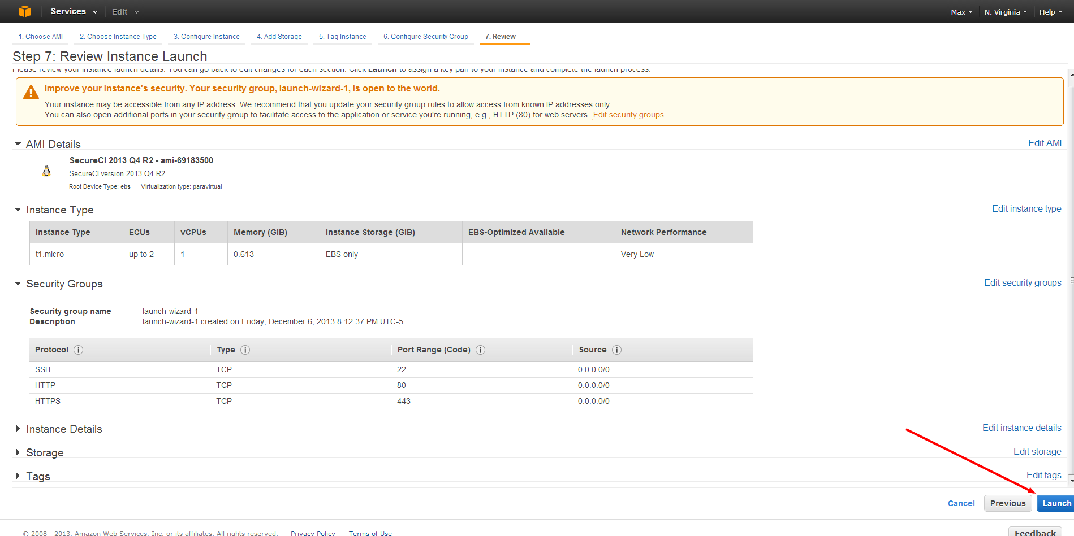Collapse the AMI Details section
Viewport: 1074px width, 536px height.
click(x=18, y=144)
